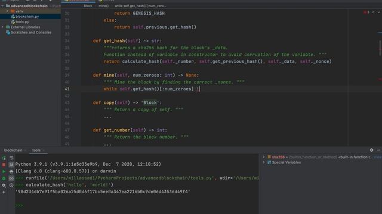Click the tools.py path link in runfile
The image size is (382, 214).
coord(131,178)
